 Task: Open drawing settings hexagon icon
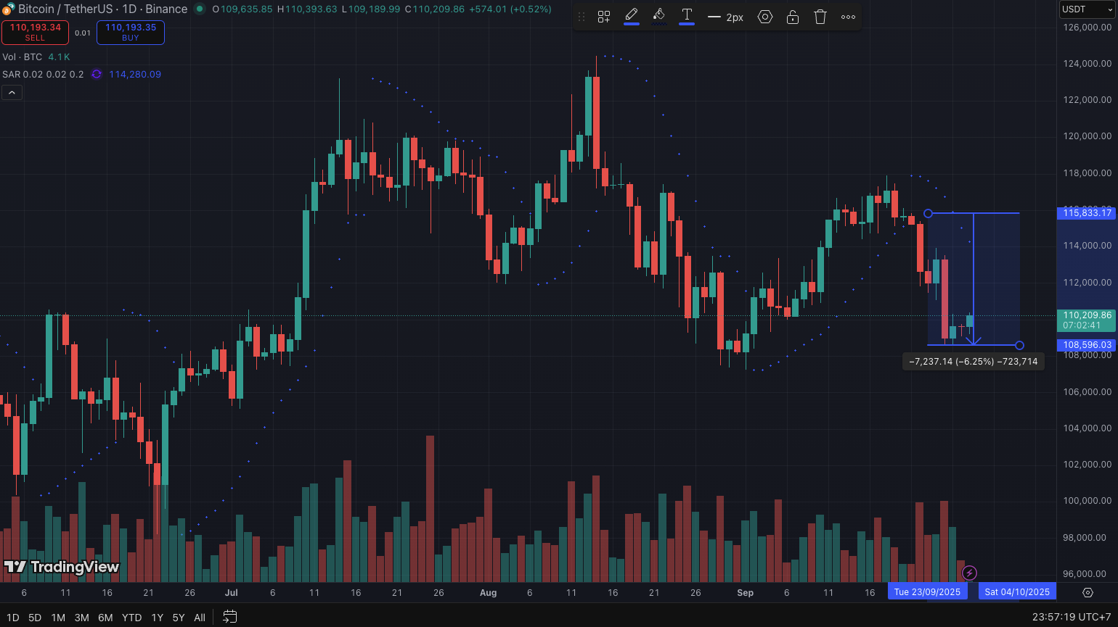point(765,17)
